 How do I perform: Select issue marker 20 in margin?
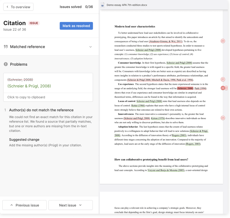click(x=223, y=41)
